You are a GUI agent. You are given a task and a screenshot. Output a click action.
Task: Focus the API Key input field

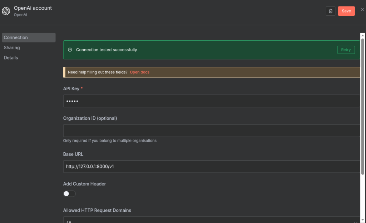pyautogui.click(x=211, y=101)
